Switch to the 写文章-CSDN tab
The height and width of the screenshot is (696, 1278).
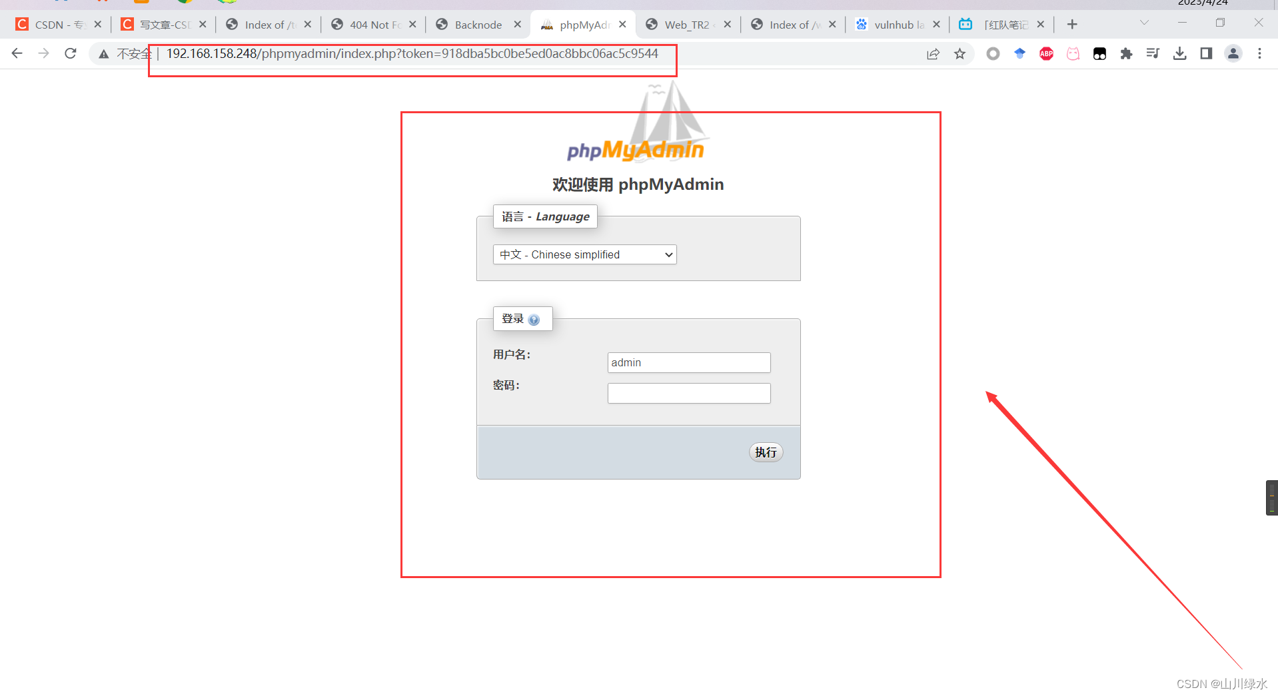[x=164, y=25]
